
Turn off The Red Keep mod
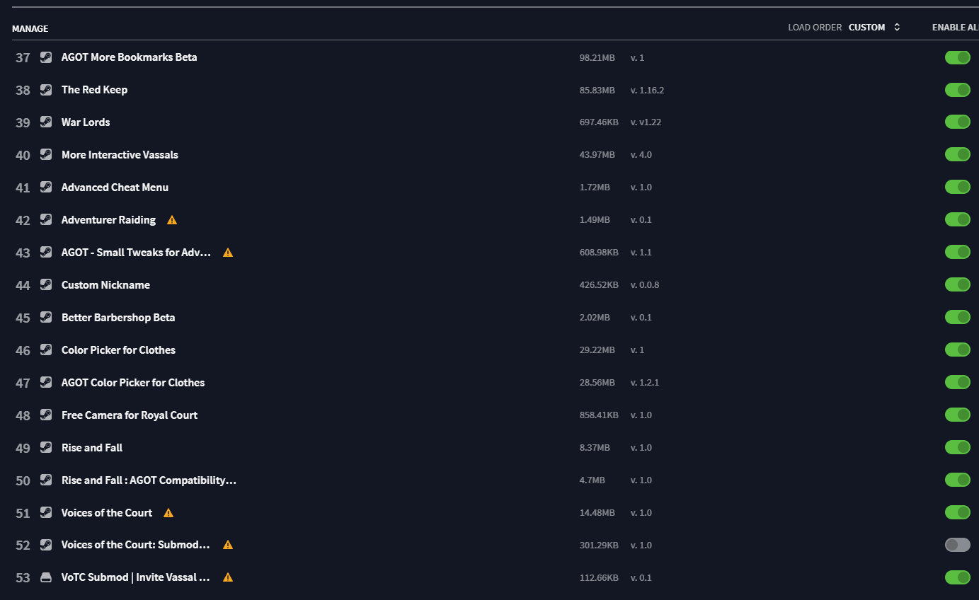click(x=958, y=90)
